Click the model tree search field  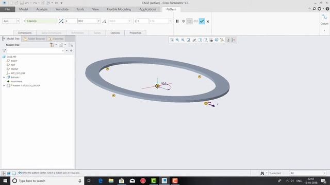tap(36, 50)
